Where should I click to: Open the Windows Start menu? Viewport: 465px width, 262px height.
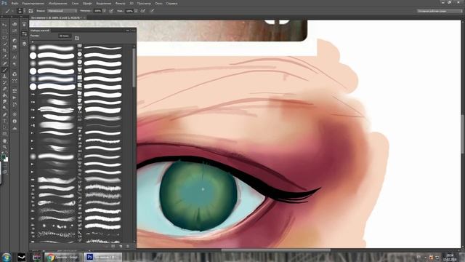7,257
